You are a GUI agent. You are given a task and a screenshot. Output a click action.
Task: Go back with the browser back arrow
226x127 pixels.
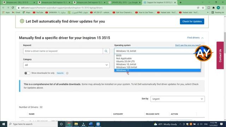tap(3, 8)
